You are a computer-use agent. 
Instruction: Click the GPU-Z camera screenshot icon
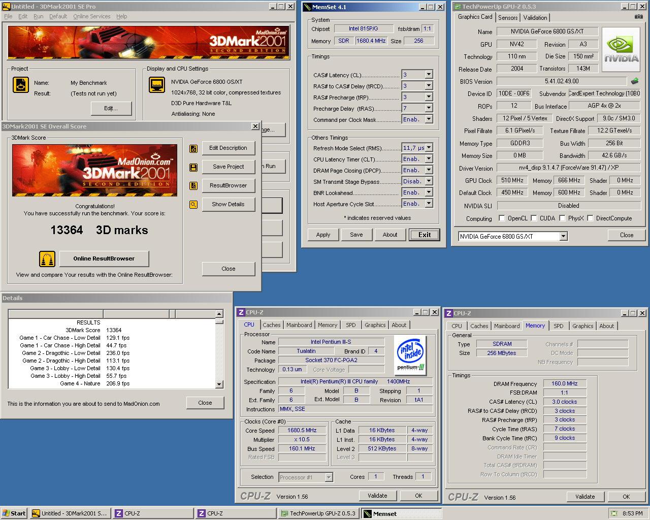tap(638, 17)
